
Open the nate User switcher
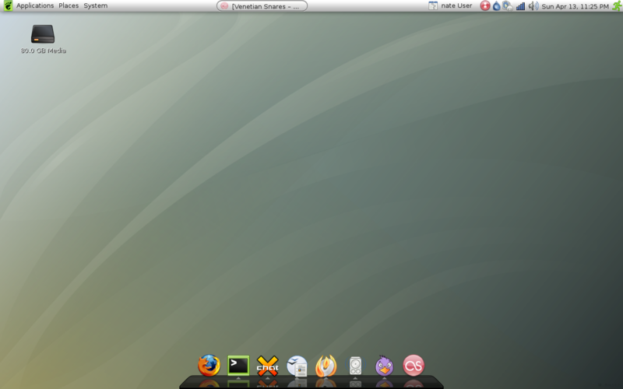(x=450, y=5)
